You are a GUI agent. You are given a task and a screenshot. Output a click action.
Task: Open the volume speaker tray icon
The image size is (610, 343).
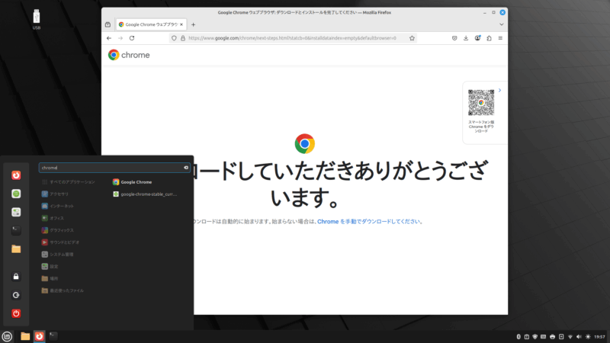point(579,337)
